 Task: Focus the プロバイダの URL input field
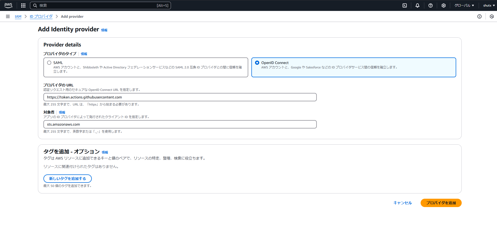point(180,97)
